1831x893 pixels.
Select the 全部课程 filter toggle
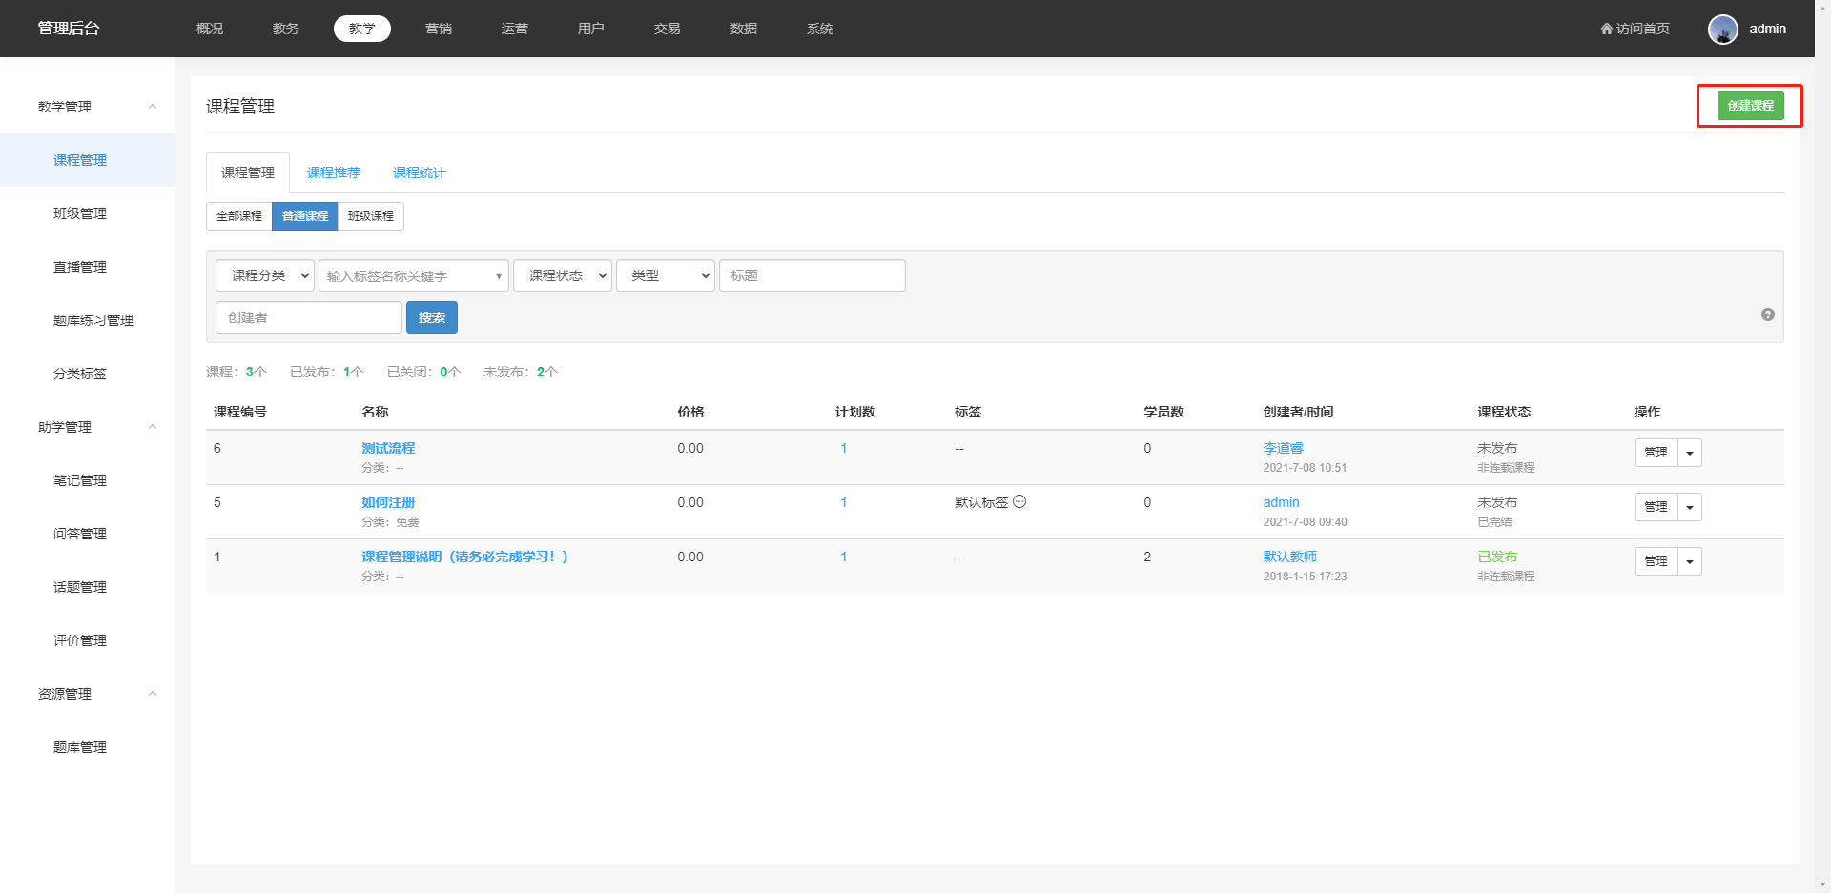tap(239, 216)
